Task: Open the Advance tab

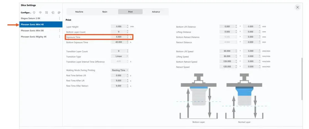Action: coord(156,12)
